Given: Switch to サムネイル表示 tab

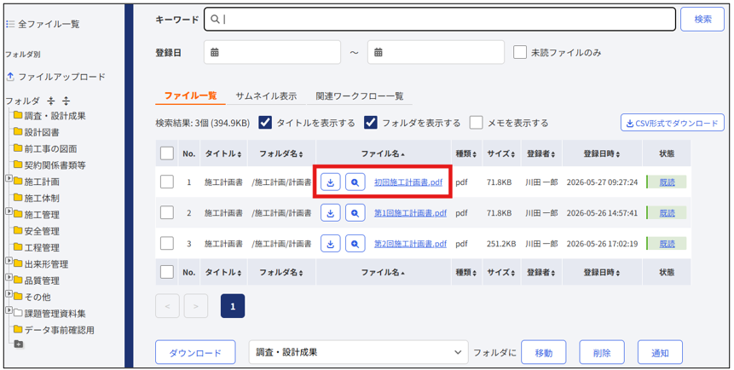Looking at the screenshot, I should pyautogui.click(x=266, y=96).
